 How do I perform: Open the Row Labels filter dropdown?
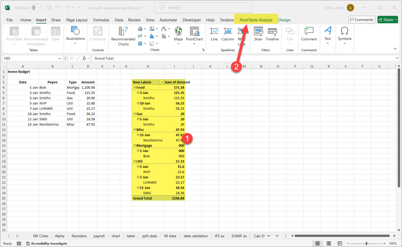click(161, 82)
